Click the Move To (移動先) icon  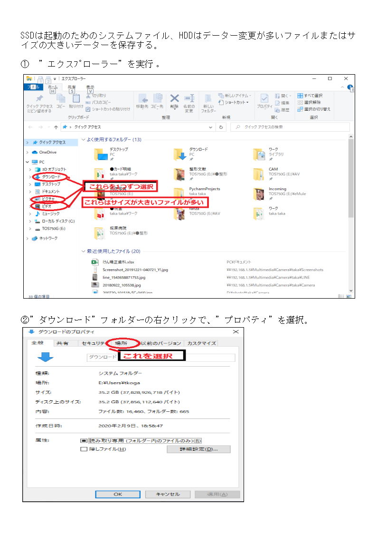pos(142,99)
